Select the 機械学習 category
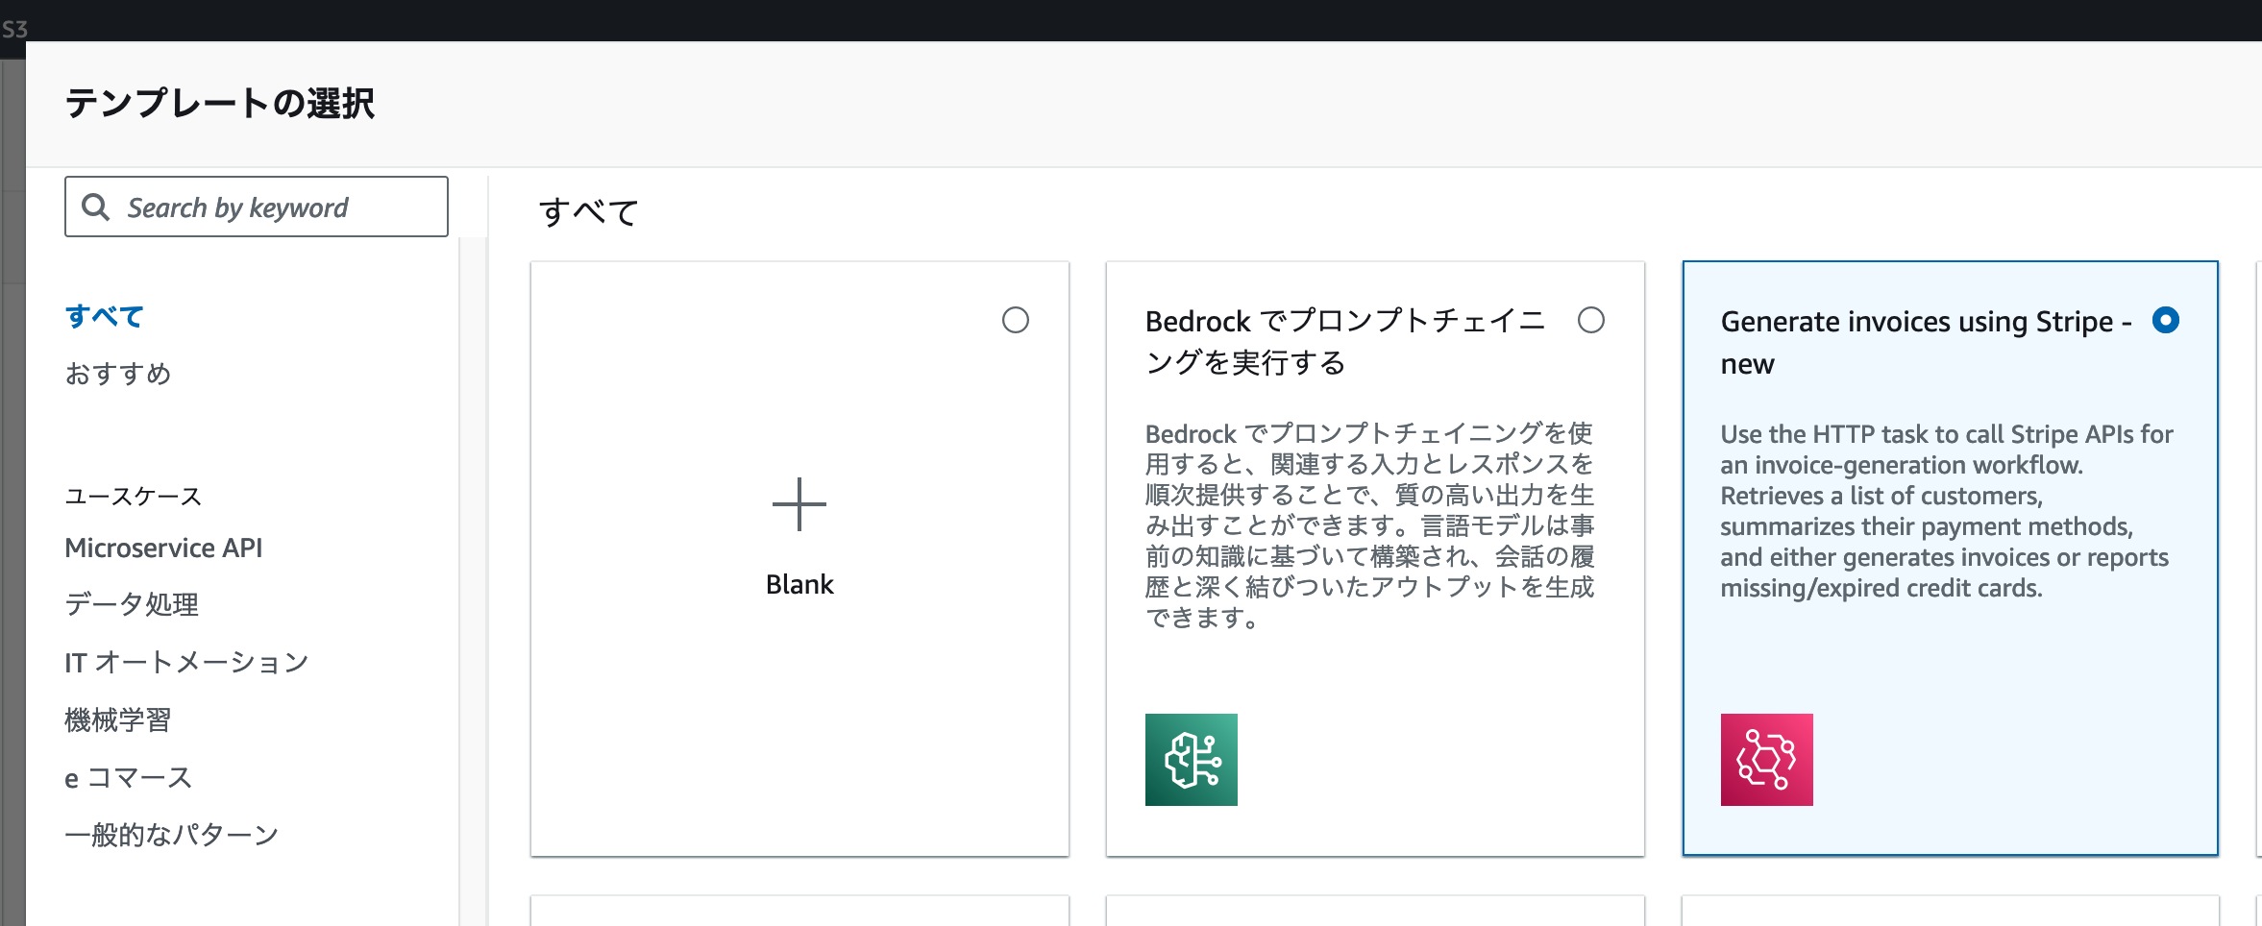 click(116, 719)
